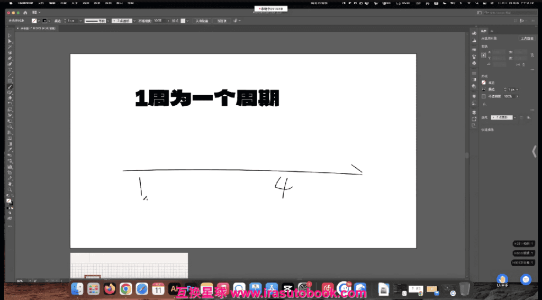Change the screen mode in the toolbar

pos(10,219)
